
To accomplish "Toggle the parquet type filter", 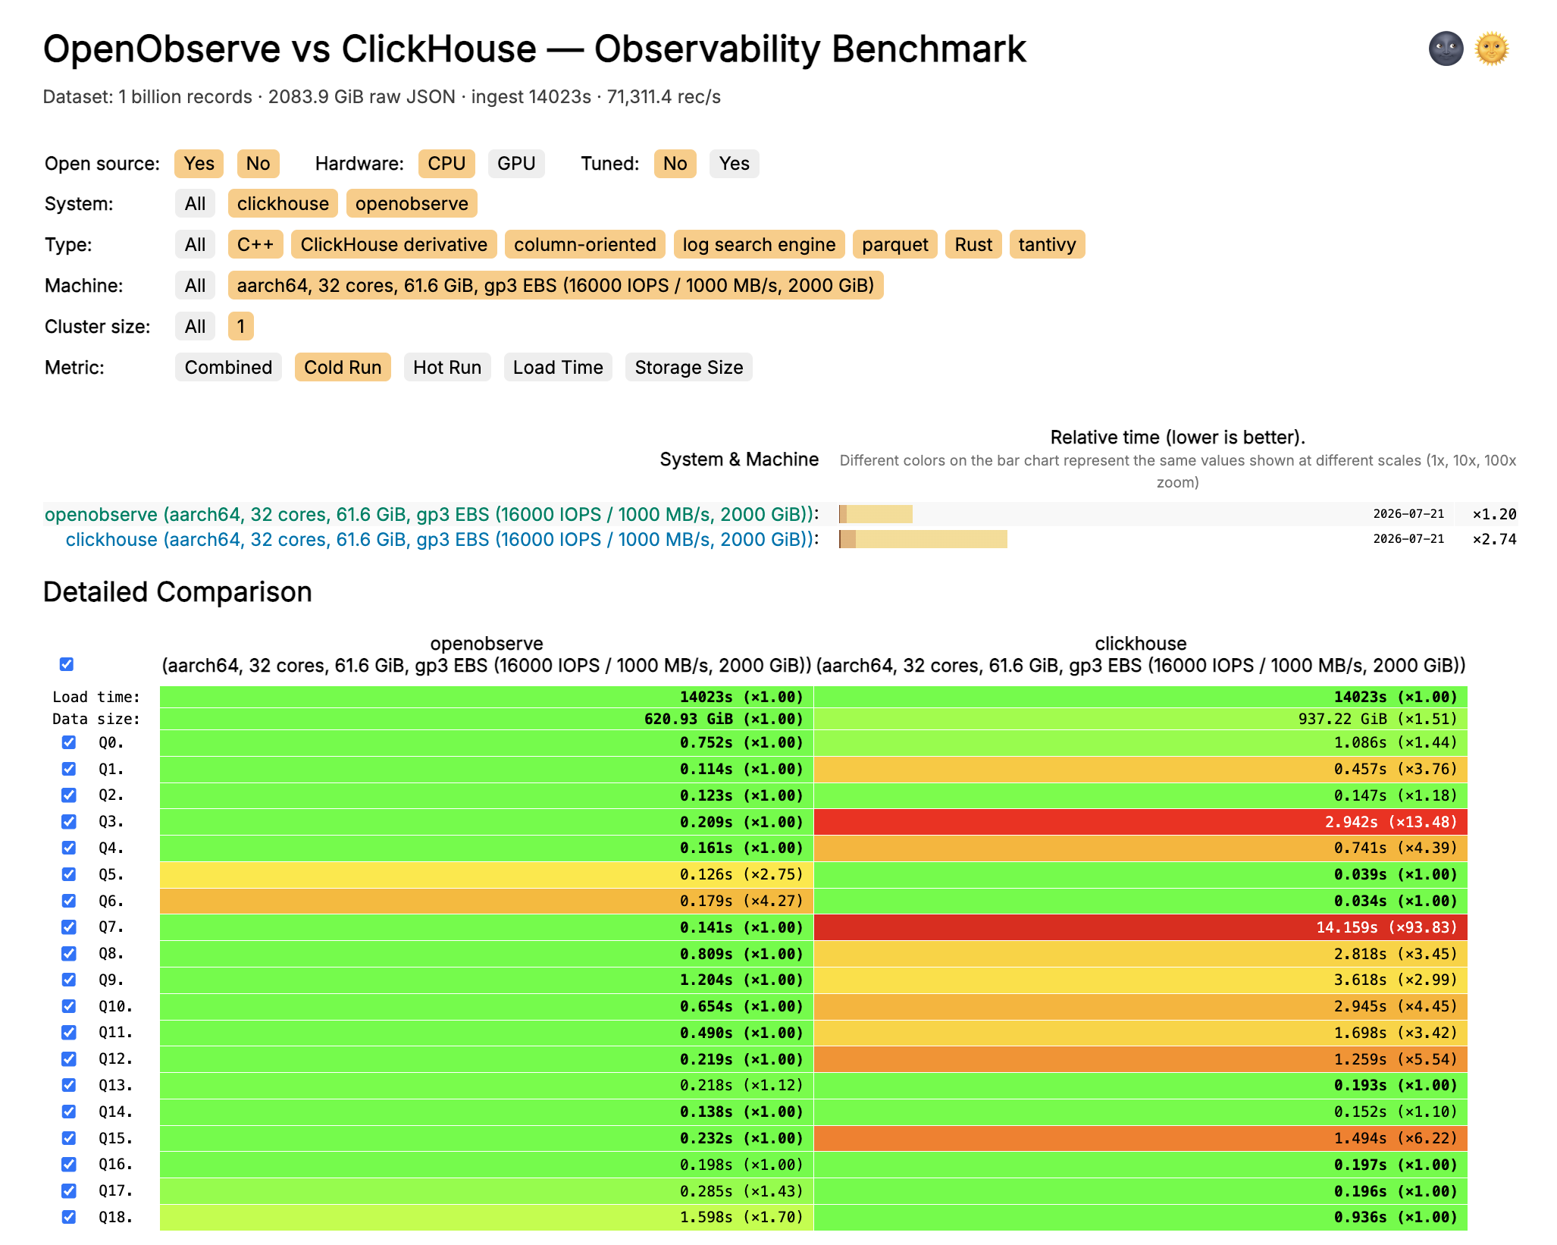I will (894, 245).
